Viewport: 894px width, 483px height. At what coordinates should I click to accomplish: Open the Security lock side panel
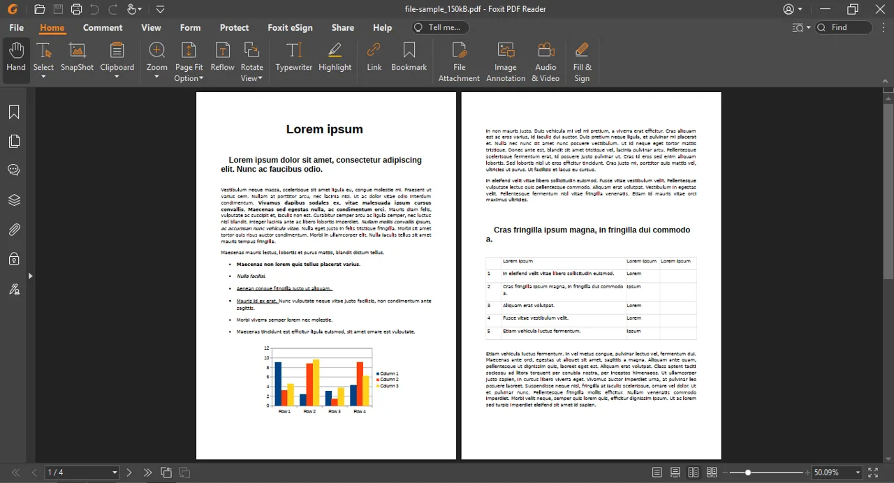pyautogui.click(x=14, y=259)
